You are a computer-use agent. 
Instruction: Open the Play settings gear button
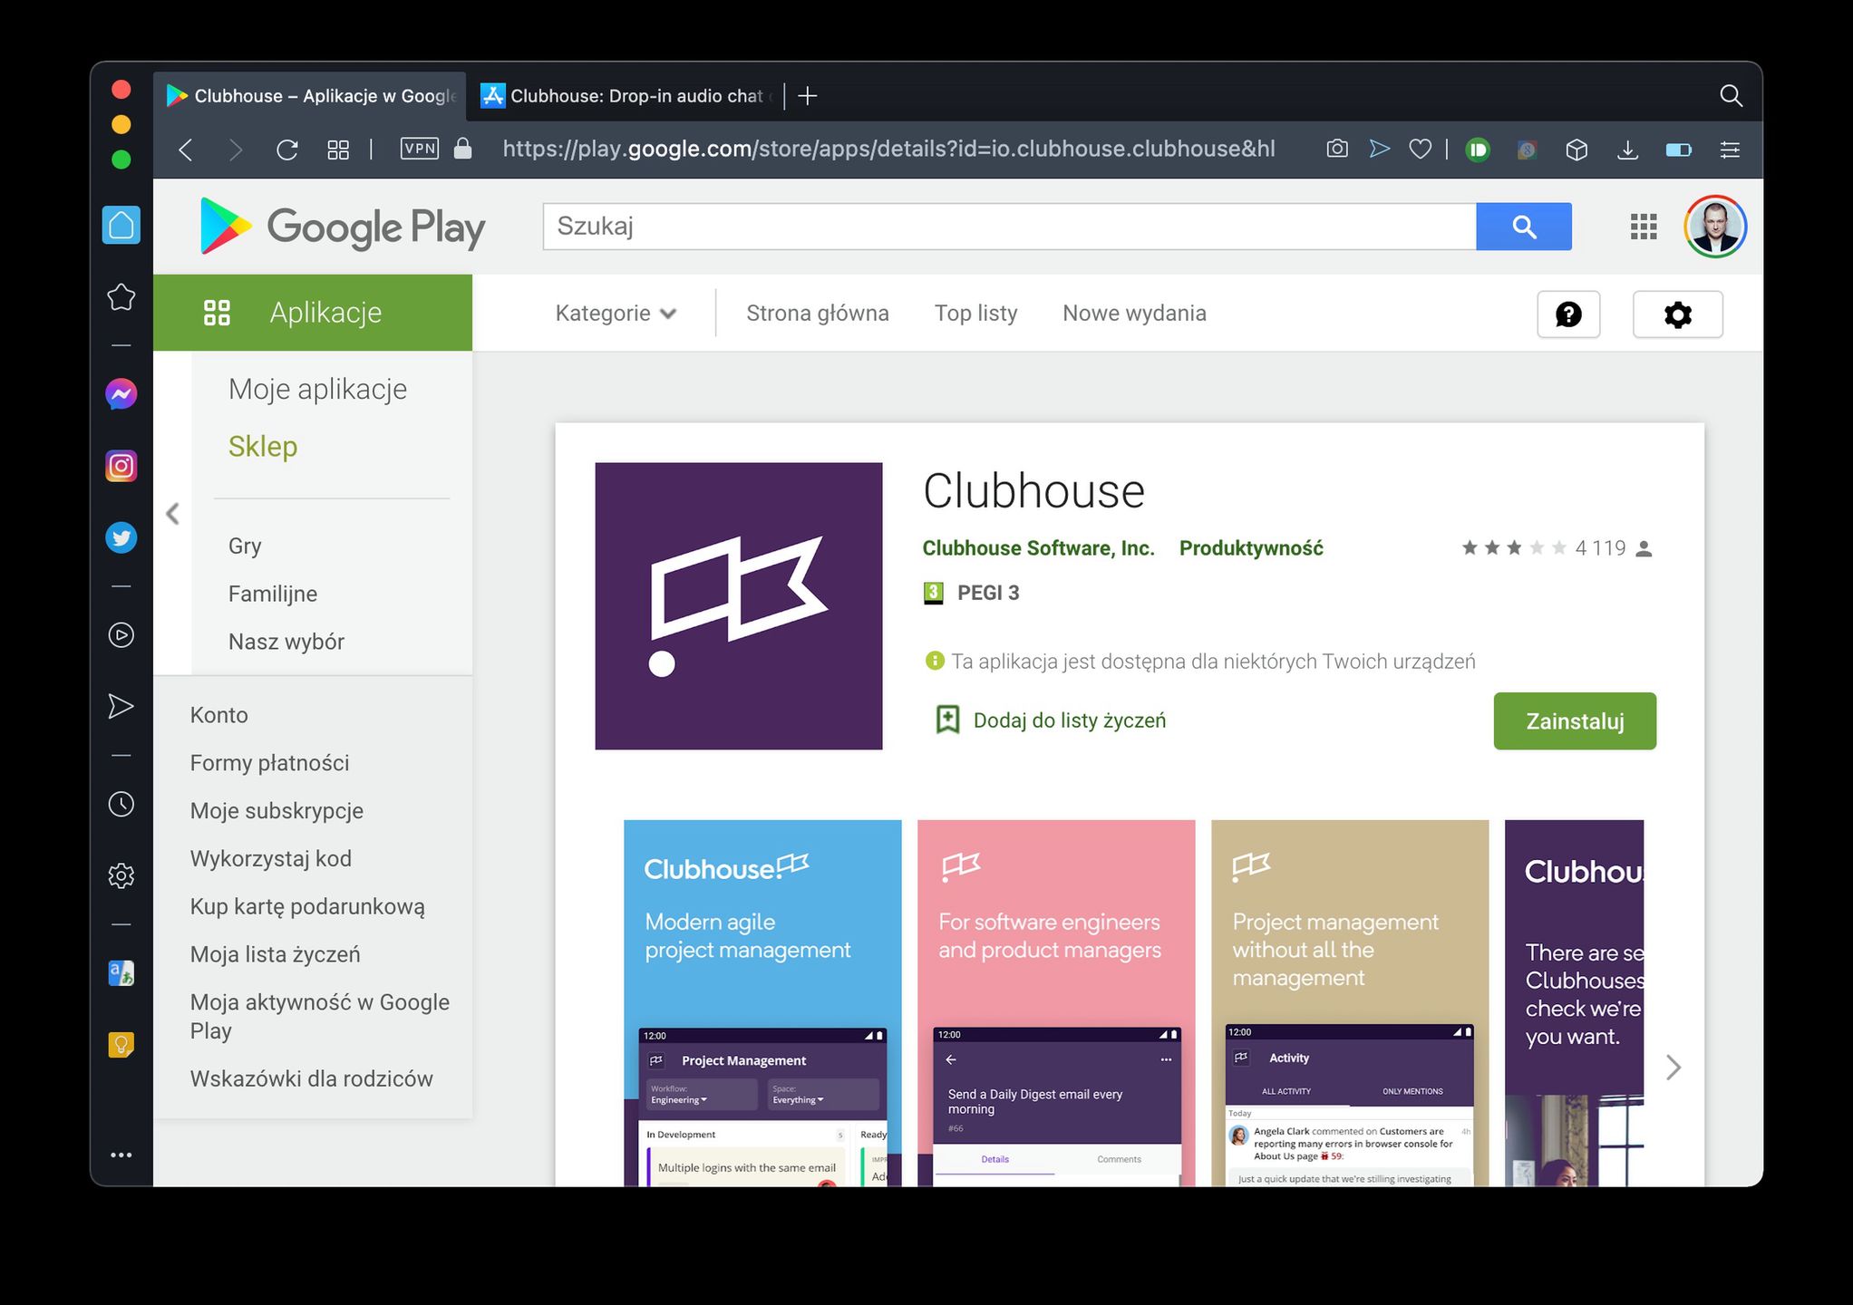point(1678,314)
